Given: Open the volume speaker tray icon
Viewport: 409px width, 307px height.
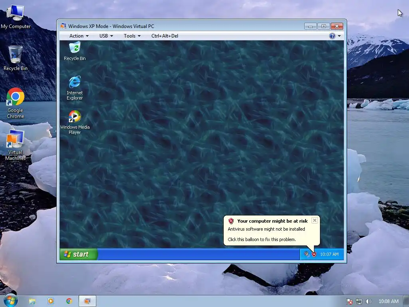Looking at the screenshot, I should click(x=368, y=301).
